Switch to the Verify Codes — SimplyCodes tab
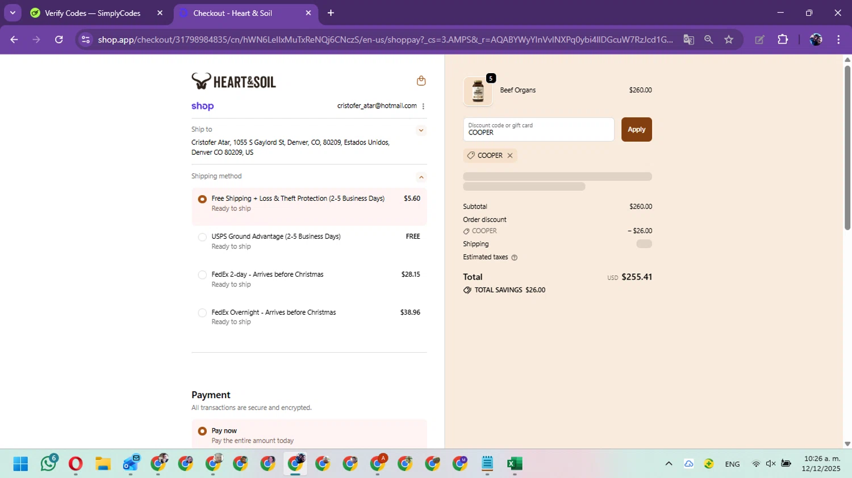The image size is (852, 478). (93, 13)
